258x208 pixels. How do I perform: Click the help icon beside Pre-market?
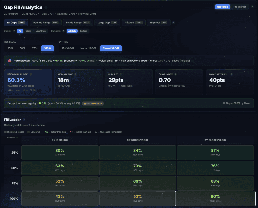pos(253,7)
